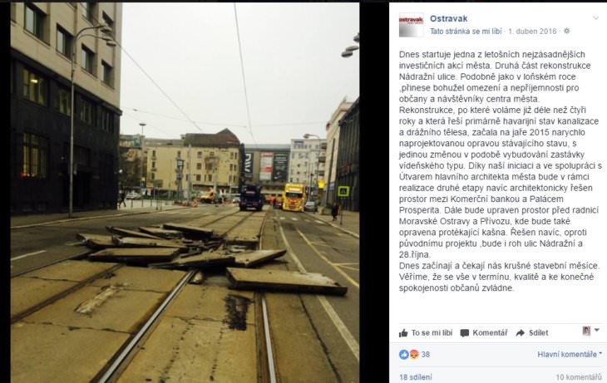Click the thumbs-up icon to like post
The width and height of the screenshot is (607, 383).
tap(403, 332)
